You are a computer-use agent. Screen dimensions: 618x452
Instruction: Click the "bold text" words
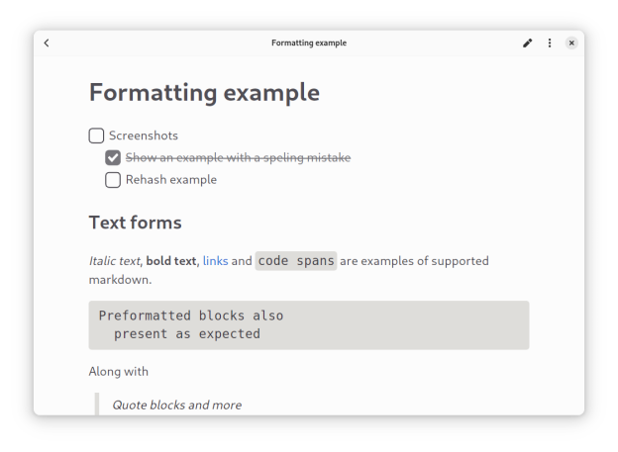(x=171, y=261)
